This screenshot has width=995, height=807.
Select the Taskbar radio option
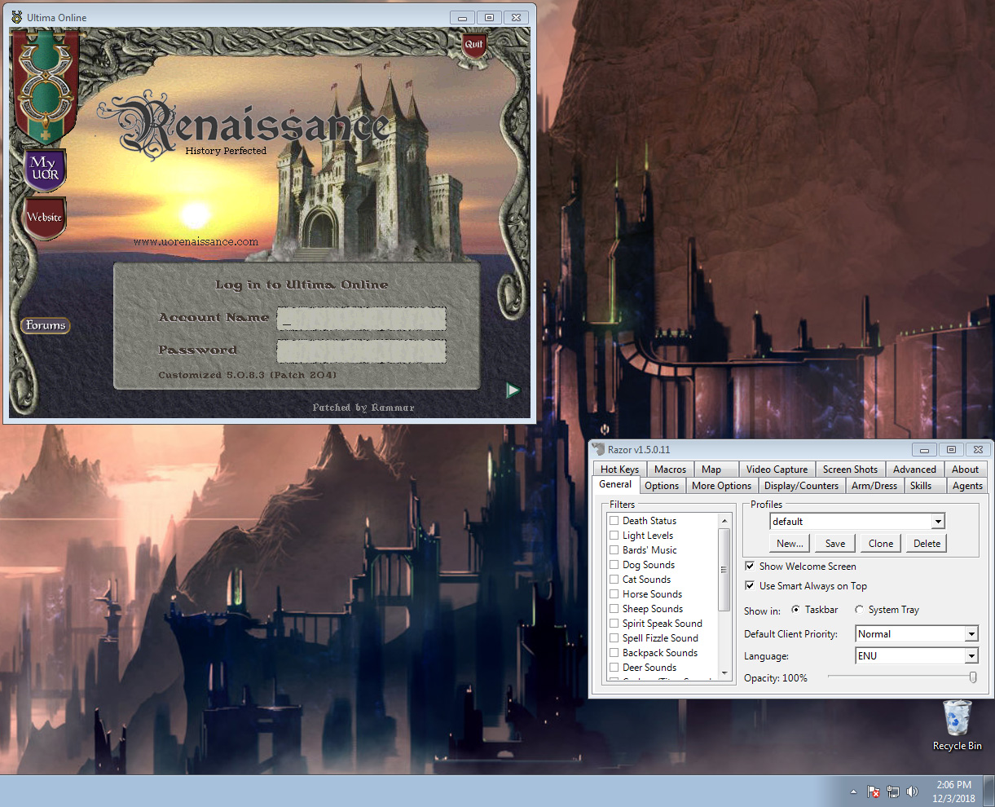796,610
